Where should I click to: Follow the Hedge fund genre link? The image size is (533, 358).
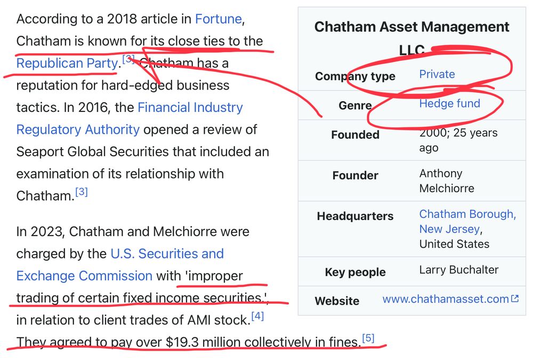coord(449,103)
